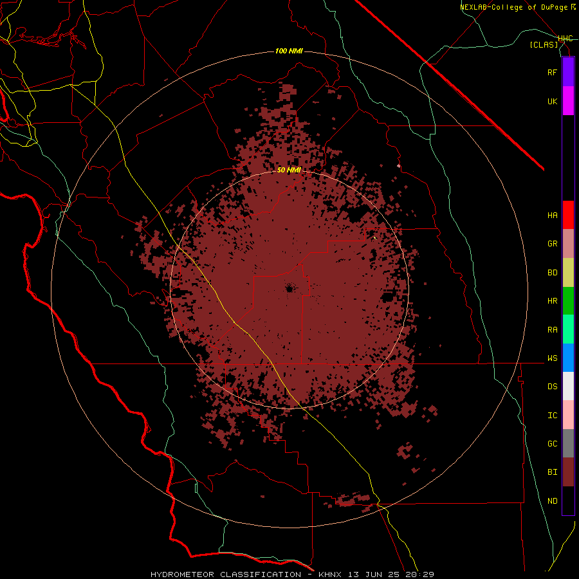
Task: Click the BD legend label
Action: coord(552,273)
